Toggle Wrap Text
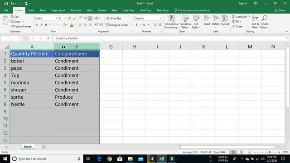This screenshot has width=290, height=163. pos(114,18)
